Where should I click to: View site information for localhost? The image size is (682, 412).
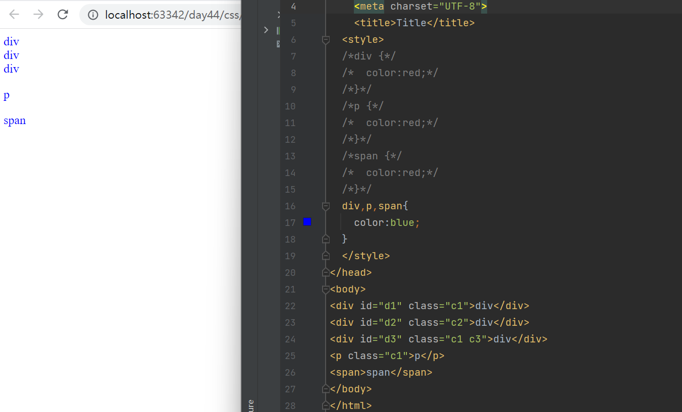click(92, 15)
